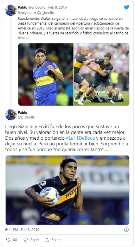Open the blue-and-yellow jersey player photo
The height and width of the screenshot is (247, 135).
pyautogui.click(x=46, y=74)
